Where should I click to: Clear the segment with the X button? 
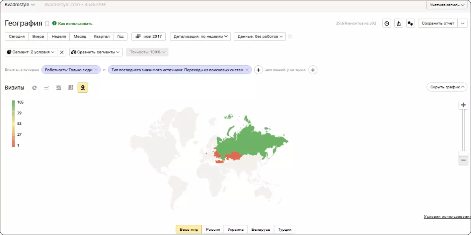tap(62, 52)
